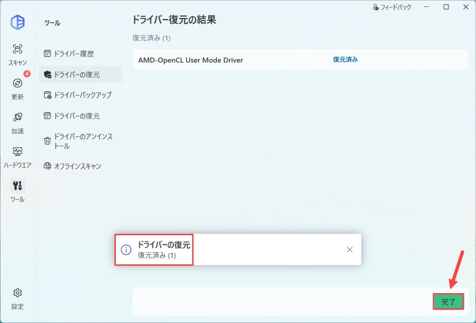Viewport: 476px width, 323px height.
Task: Open 設定 settings gear
Action: (x=18, y=299)
